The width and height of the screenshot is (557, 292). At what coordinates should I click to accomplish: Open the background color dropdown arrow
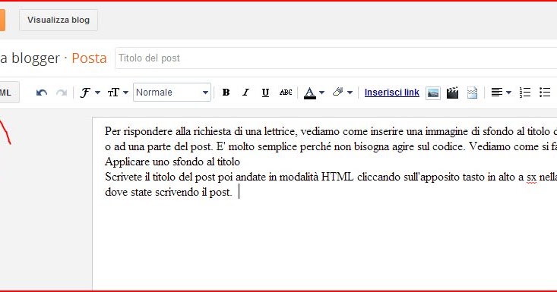pos(350,93)
